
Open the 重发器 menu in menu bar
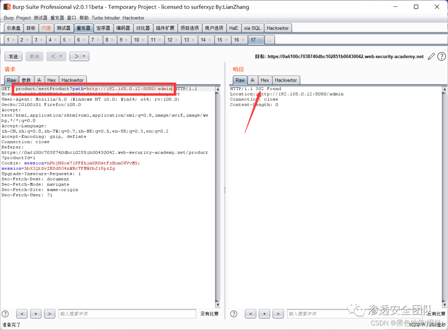point(57,18)
